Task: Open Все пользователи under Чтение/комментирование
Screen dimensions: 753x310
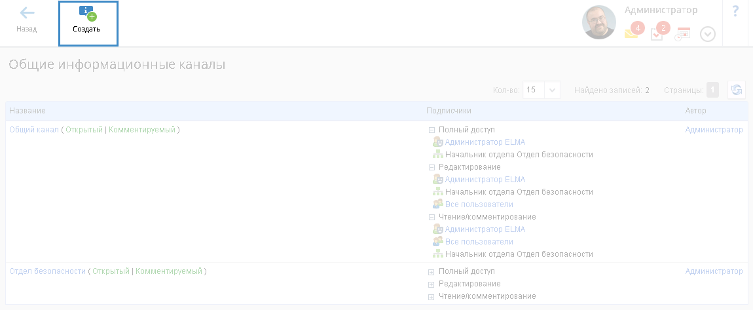Action: point(479,242)
